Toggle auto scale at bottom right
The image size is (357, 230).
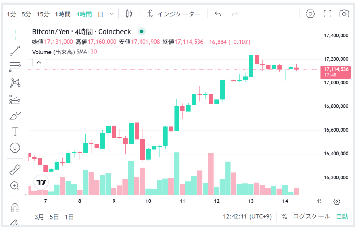click(342, 216)
